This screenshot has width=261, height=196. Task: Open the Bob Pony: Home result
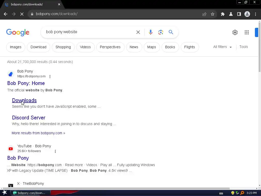(26, 83)
